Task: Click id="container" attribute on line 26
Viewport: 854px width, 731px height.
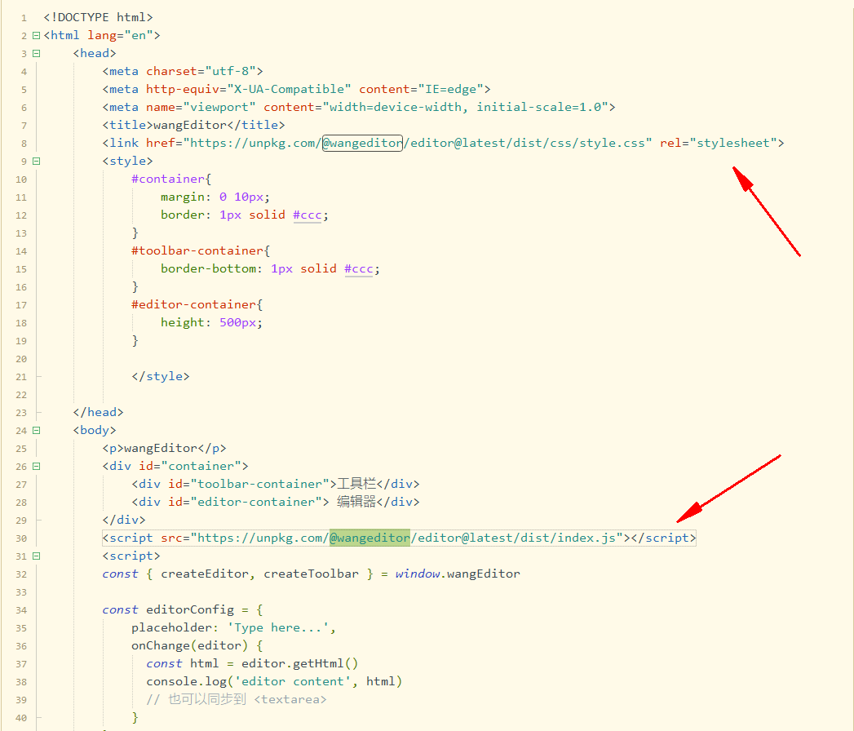Action: (190, 467)
